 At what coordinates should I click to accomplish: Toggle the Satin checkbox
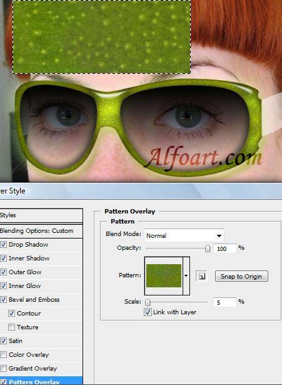pos(3,341)
